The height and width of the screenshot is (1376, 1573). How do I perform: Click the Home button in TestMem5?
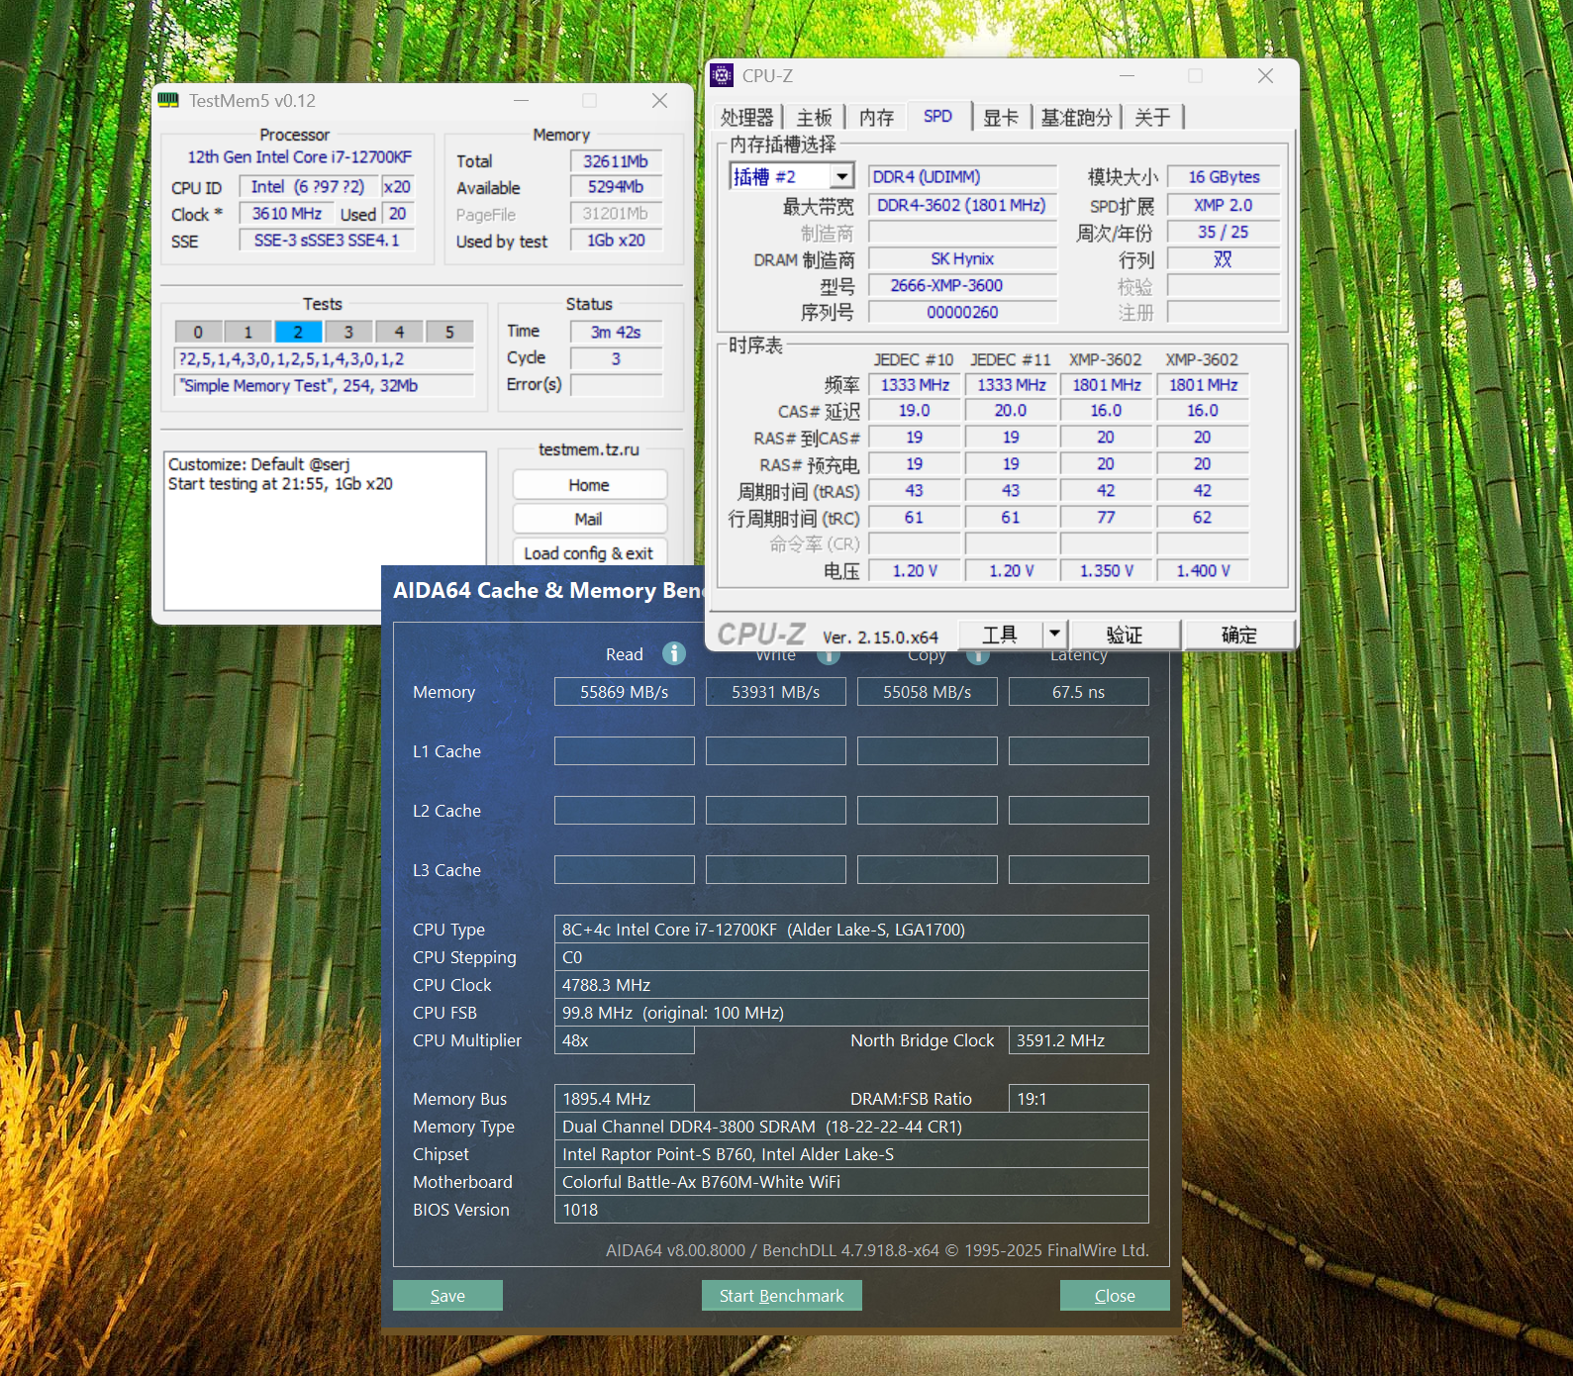point(589,485)
